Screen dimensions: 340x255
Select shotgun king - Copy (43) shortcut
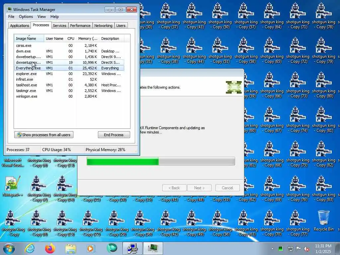click(x=194, y=16)
